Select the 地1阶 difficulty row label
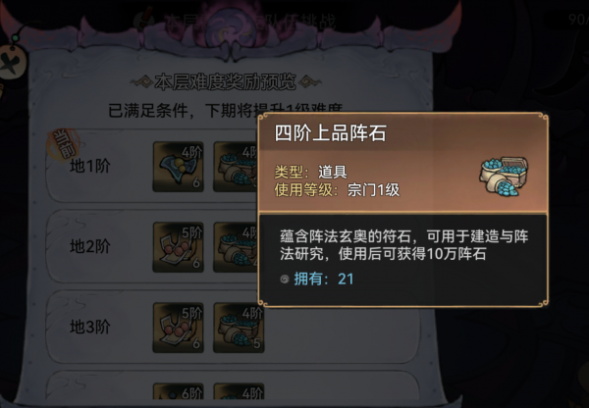 pos(90,166)
